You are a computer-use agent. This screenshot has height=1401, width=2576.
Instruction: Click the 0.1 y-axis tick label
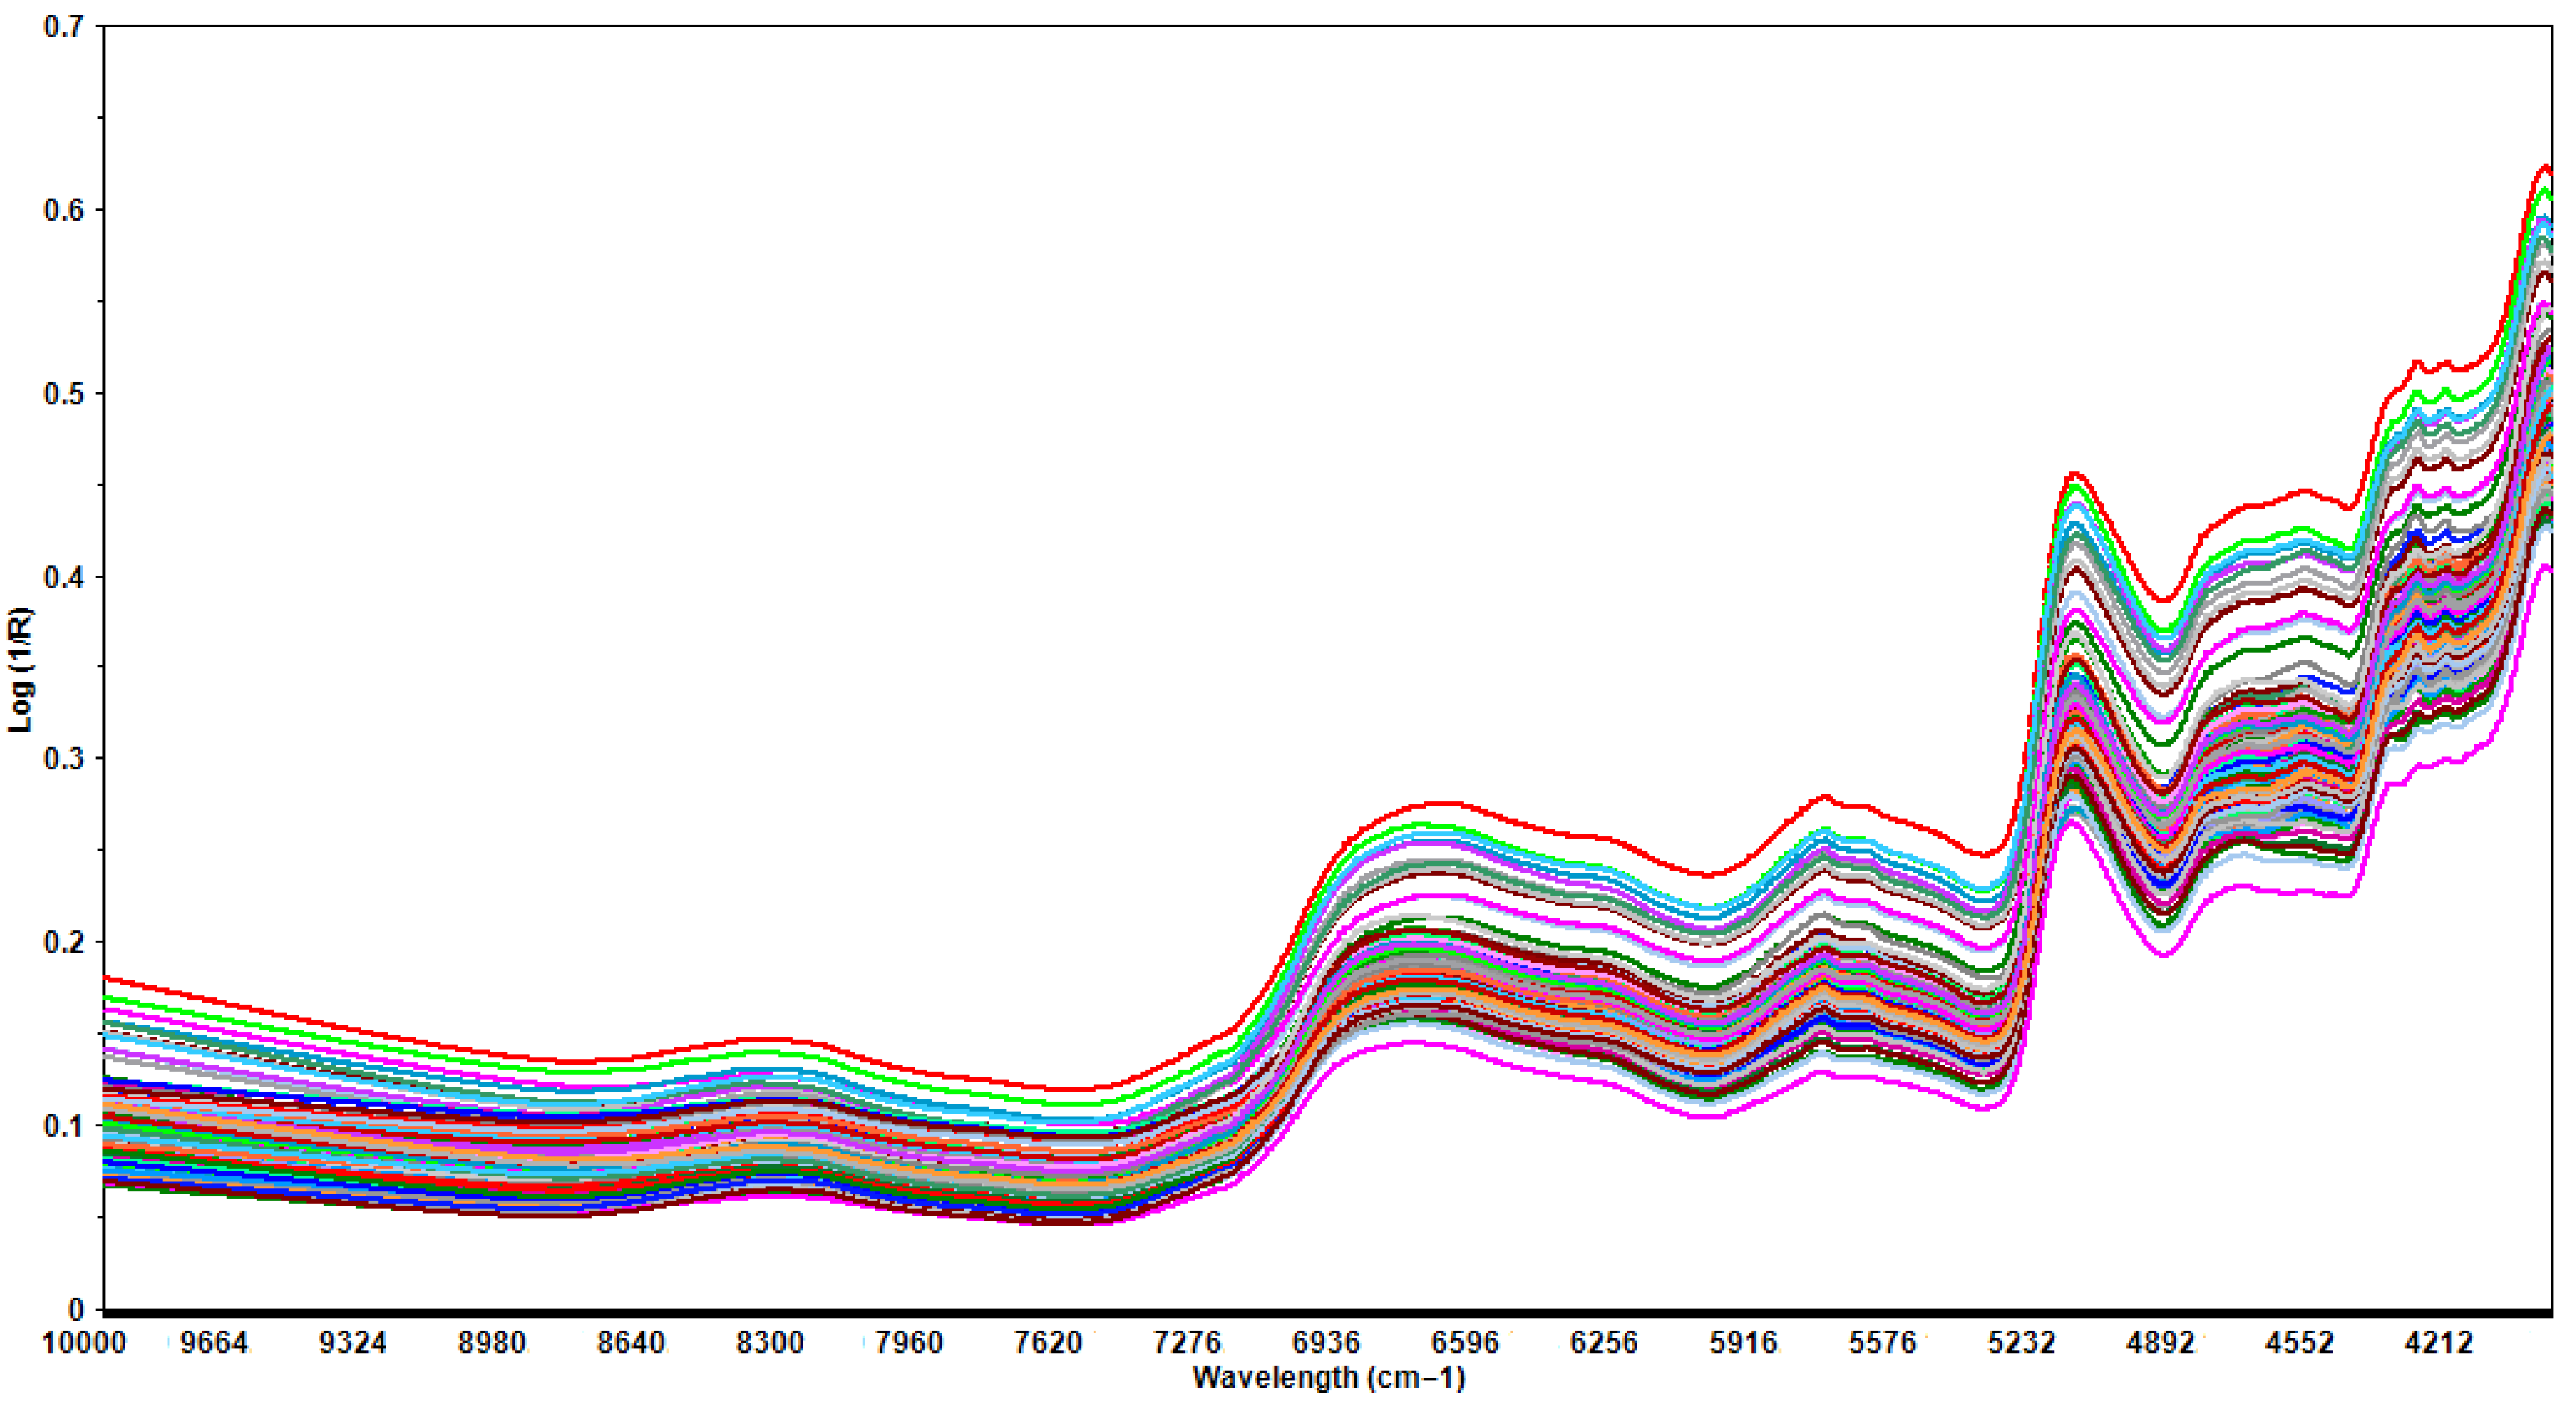click(x=62, y=1125)
